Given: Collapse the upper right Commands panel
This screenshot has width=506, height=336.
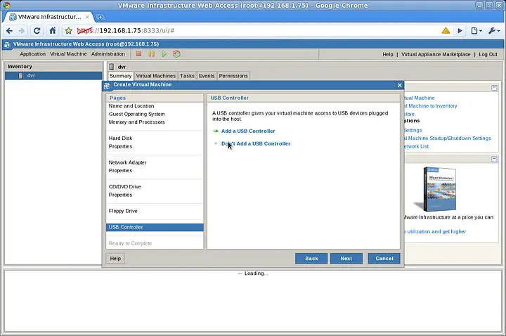Looking at the screenshot, I should (x=494, y=88).
